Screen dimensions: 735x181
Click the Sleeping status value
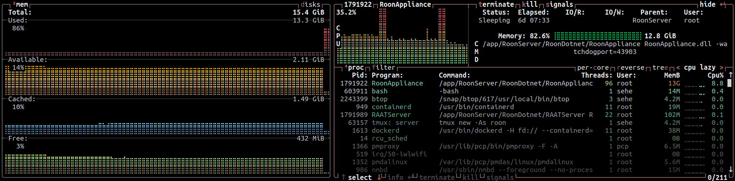point(494,20)
